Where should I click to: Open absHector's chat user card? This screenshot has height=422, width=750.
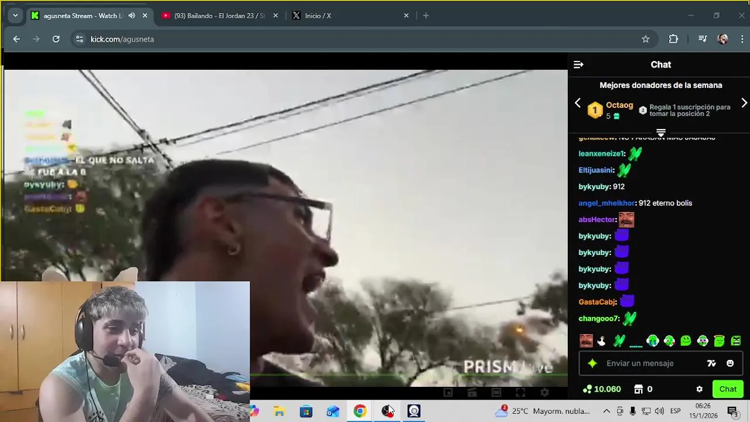(597, 220)
